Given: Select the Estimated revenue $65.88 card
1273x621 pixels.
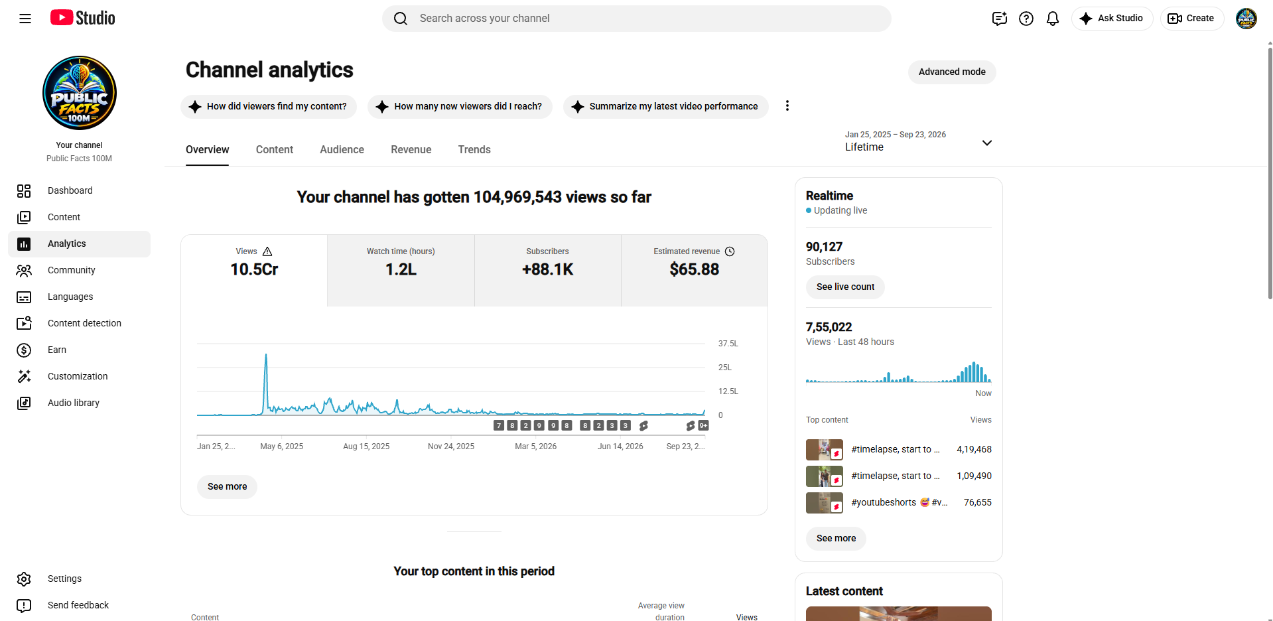Looking at the screenshot, I should pyautogui.click(x=695, y=270).
